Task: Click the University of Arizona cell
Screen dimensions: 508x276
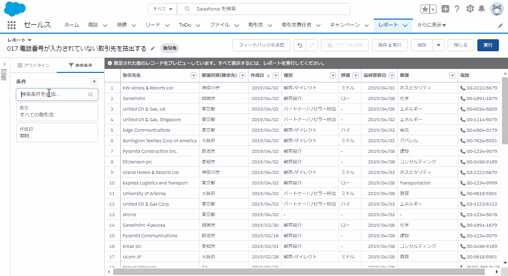Action: [x=160, y=194]
